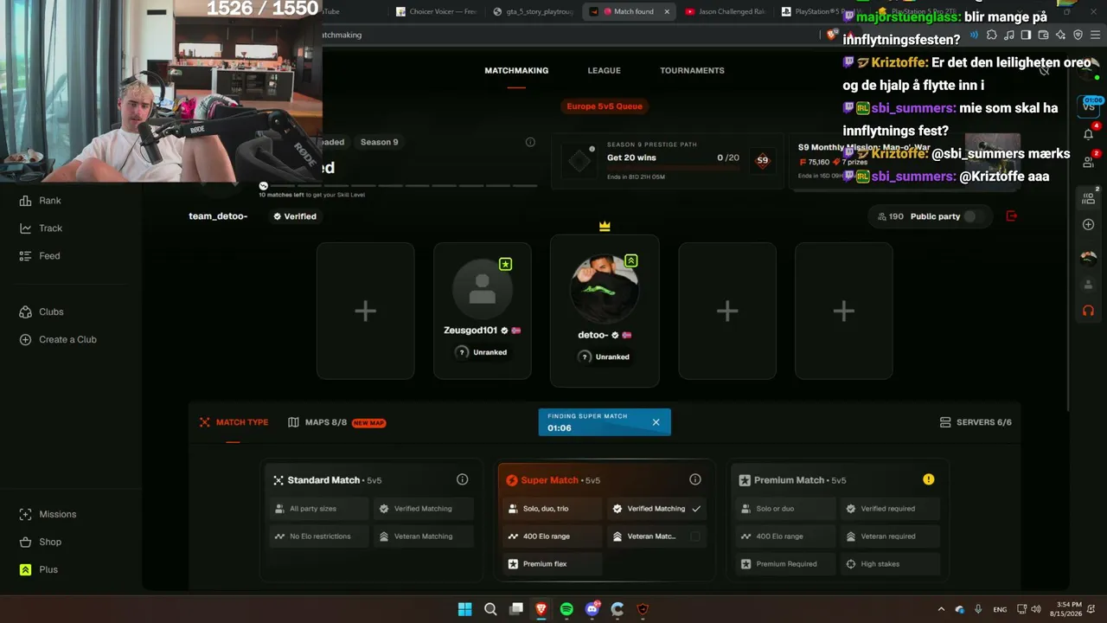The width and height of the screenshot is (1107, 623).
Task: Open info icon beside Season 9 label
Action: click(530, 142)
